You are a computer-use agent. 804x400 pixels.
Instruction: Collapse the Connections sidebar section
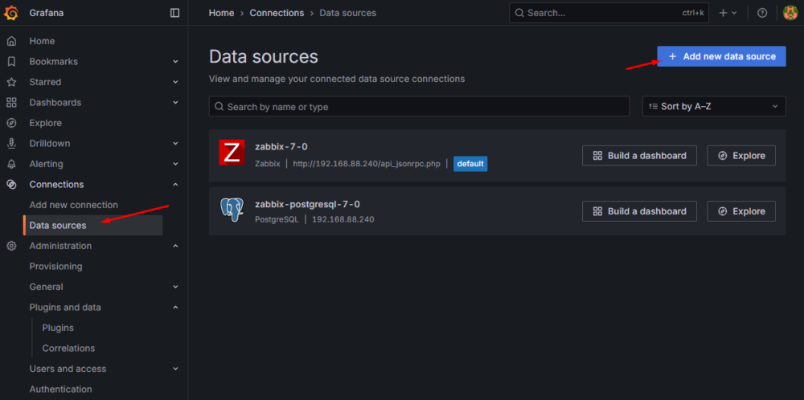tap(175, 185)
